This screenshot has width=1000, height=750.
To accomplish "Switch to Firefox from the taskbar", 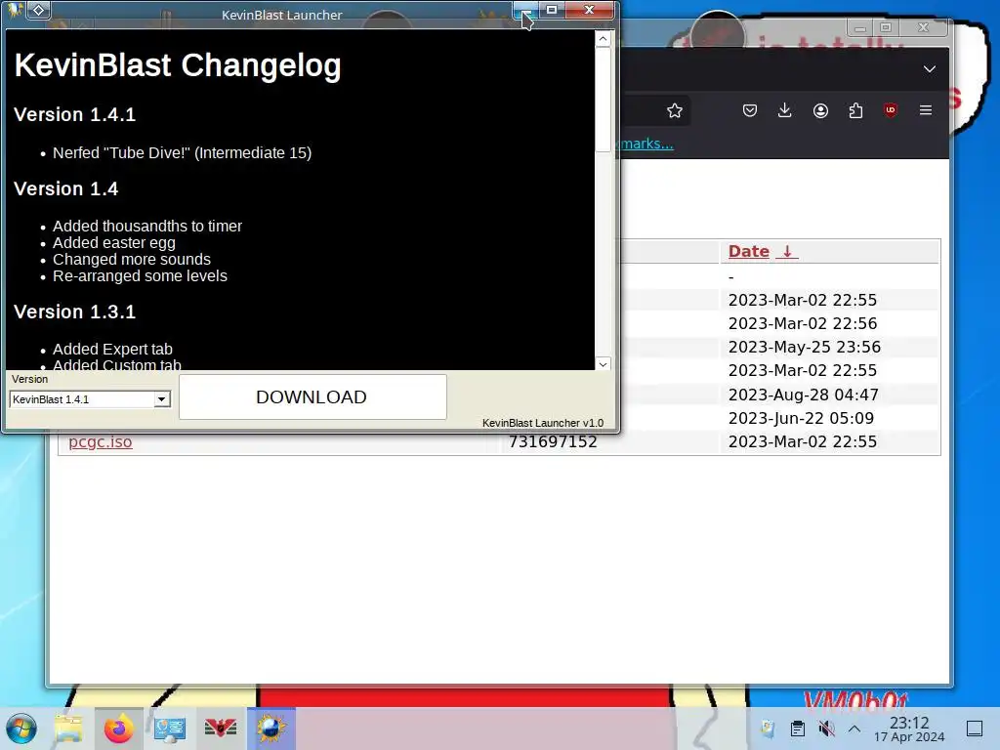I will [x=118, y=729].
